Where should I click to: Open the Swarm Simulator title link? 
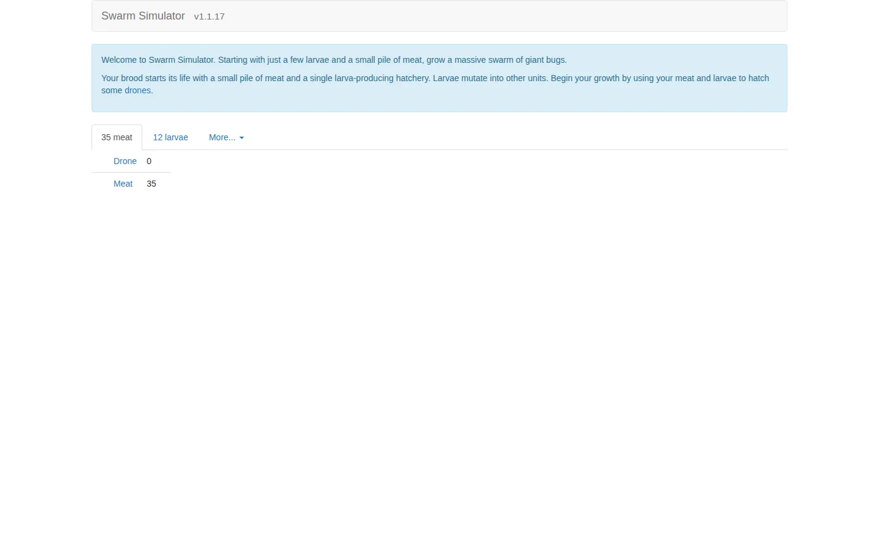coord(143,16)
